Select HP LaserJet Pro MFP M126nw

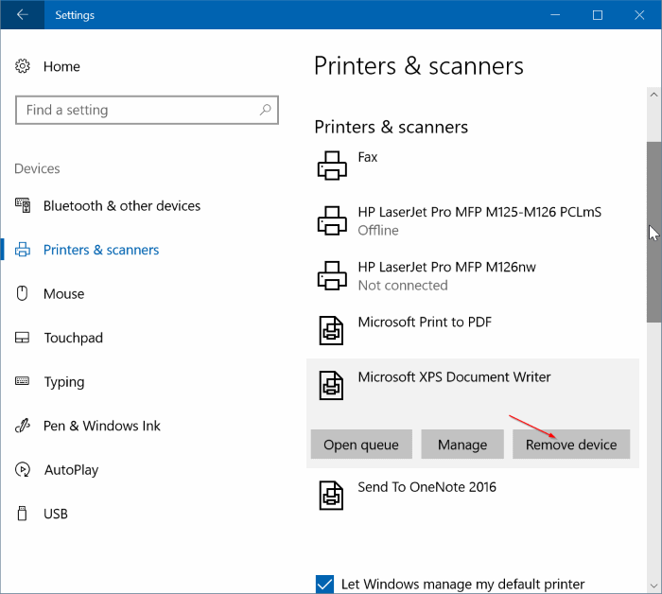473,275
